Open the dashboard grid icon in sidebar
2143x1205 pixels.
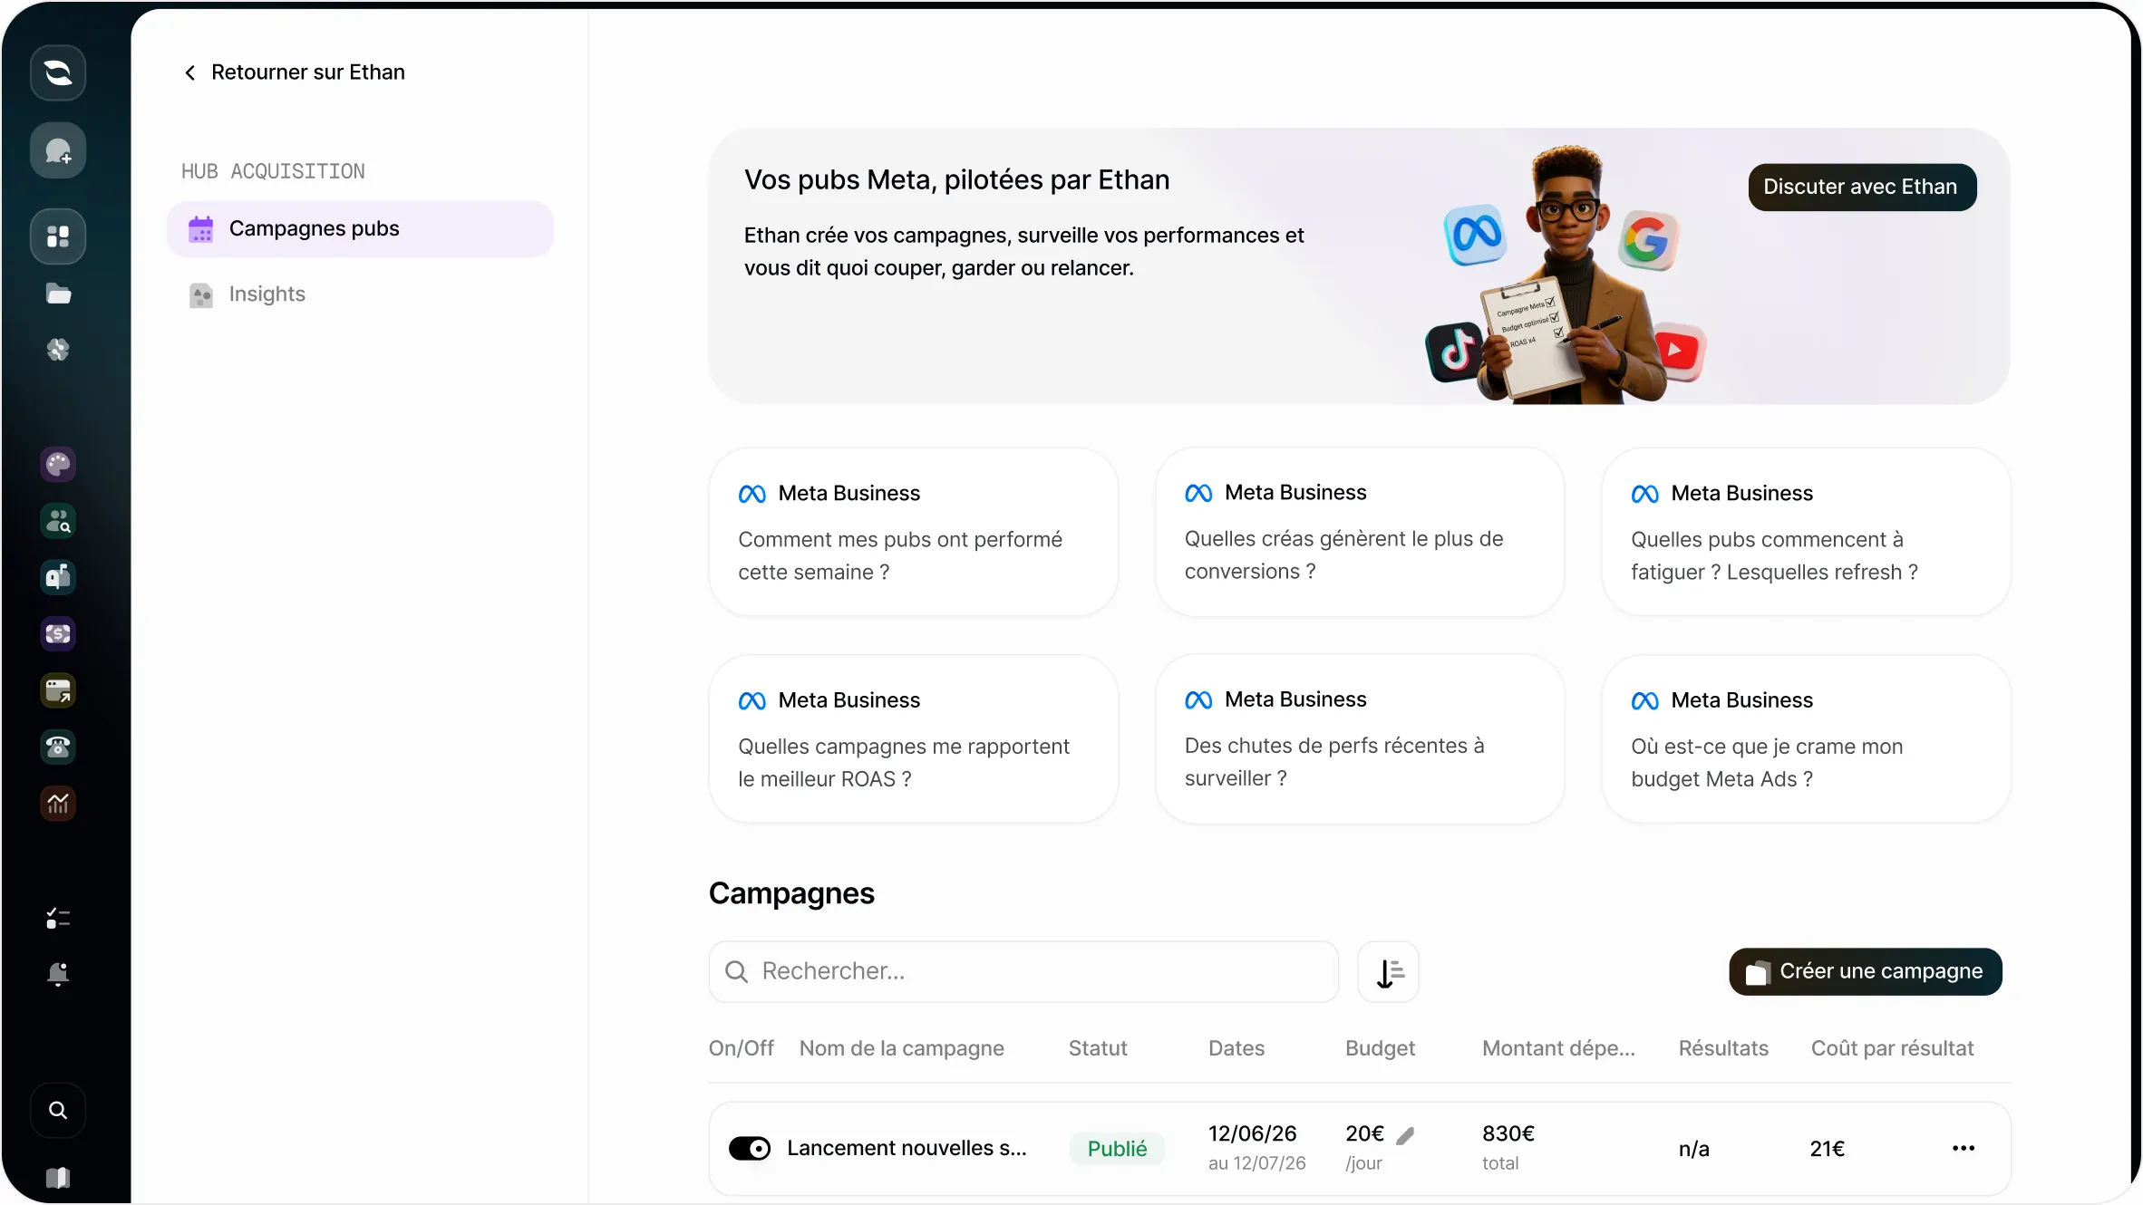58,236
